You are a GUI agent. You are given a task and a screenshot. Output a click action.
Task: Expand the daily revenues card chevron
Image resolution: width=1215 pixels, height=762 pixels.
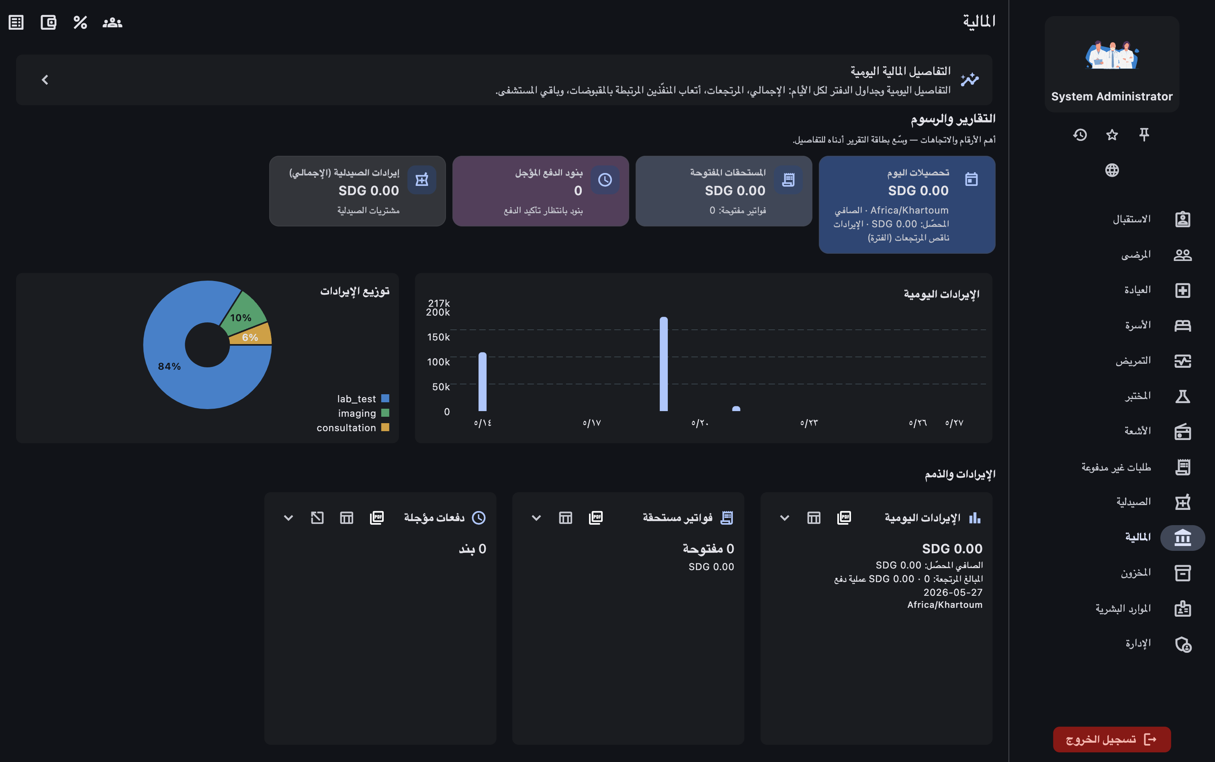[785, 518]
